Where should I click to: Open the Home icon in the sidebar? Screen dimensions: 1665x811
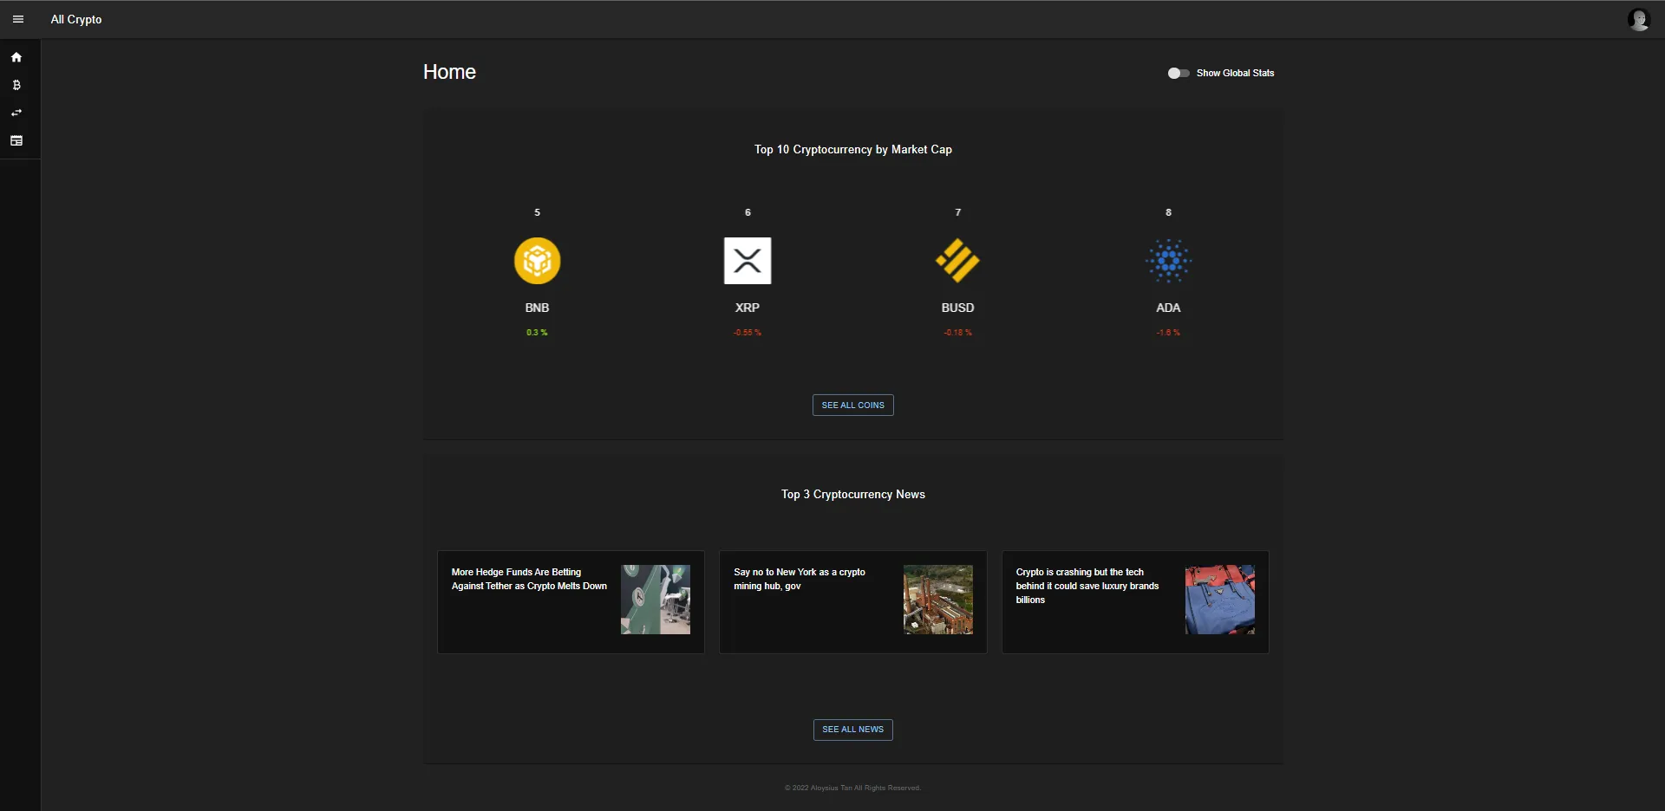tap(17, 56)
